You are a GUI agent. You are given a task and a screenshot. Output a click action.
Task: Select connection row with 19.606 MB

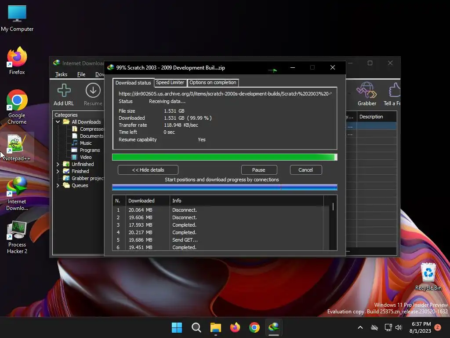(218, 217)
